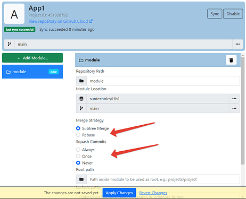The width and height of the screenshot is (246, 199).
Task: Click the top project branch field main
Action: point(124,44)
